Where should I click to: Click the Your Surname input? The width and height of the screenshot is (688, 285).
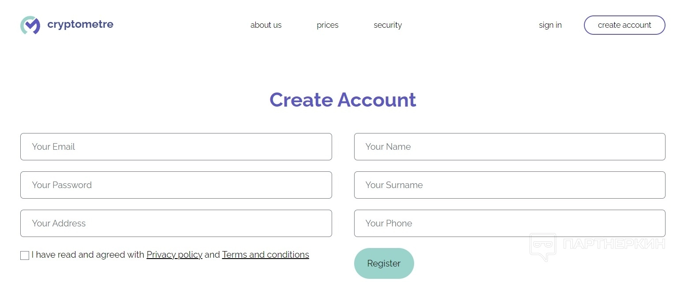coord(509,185)
